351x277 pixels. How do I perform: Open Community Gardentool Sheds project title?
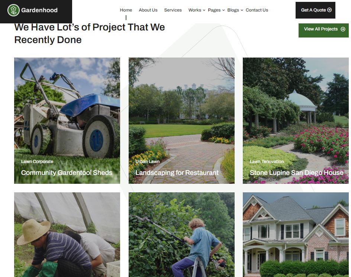67,173
